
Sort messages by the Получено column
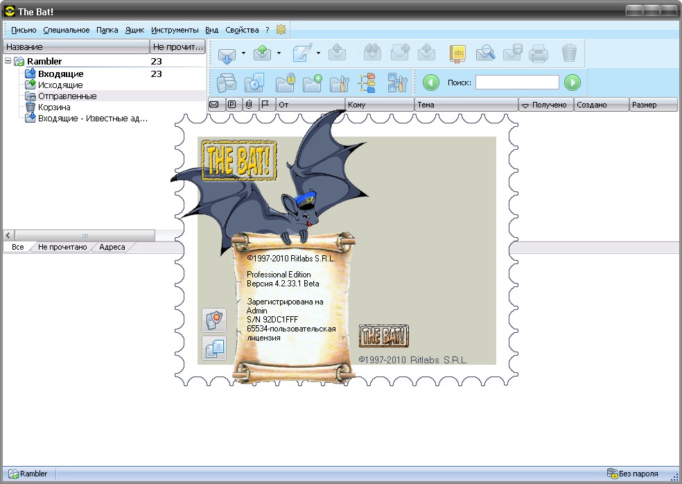pos(546,105)
